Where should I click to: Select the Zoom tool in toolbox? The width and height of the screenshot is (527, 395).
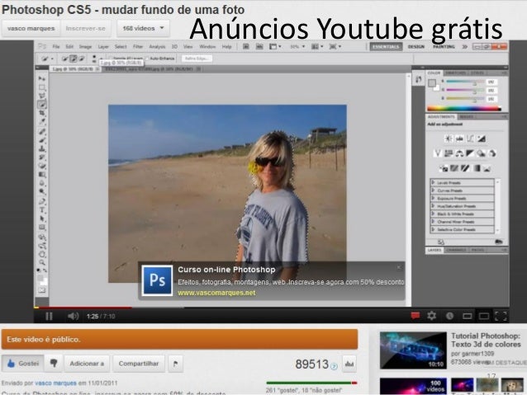42,262
